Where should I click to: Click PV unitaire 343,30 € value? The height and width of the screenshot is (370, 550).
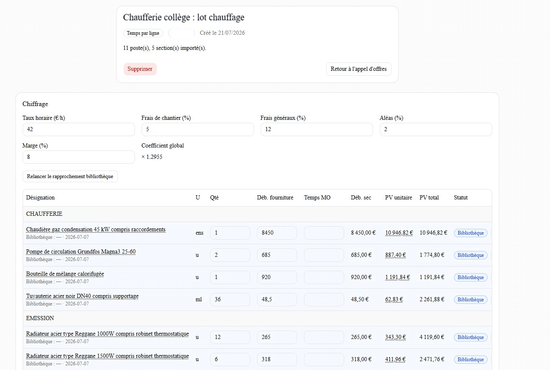coord(395,337)
